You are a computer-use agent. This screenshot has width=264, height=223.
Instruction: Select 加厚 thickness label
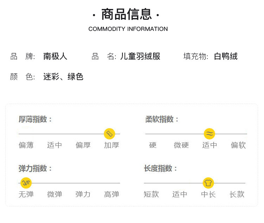112,145
